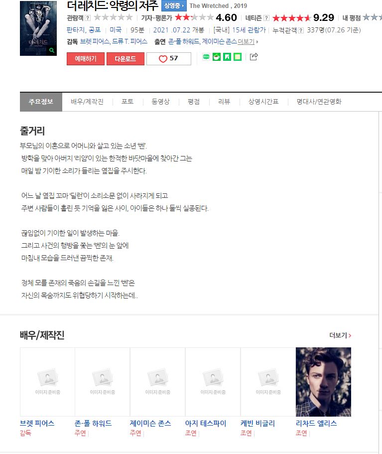The height and width of the screenshot is (454, 382).
Task: Expand 배우/제작진 section via 더보기
Action: click(x=340, y=335)
